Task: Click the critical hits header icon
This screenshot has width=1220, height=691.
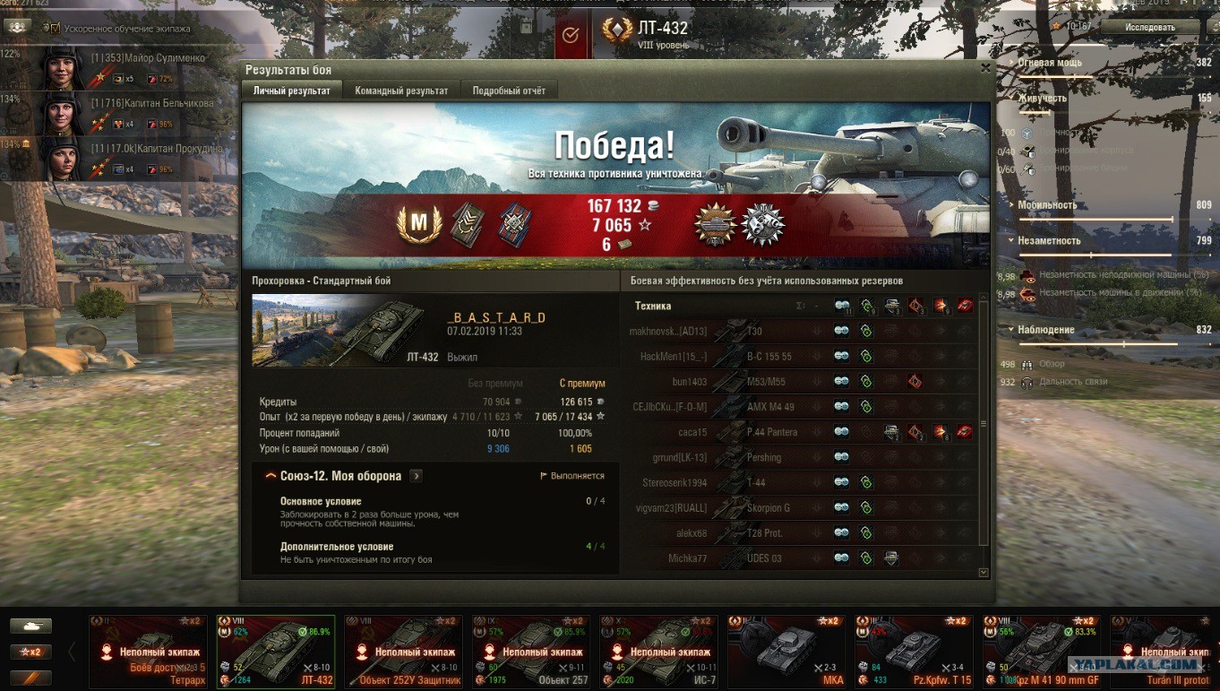Action: point(915,306)
